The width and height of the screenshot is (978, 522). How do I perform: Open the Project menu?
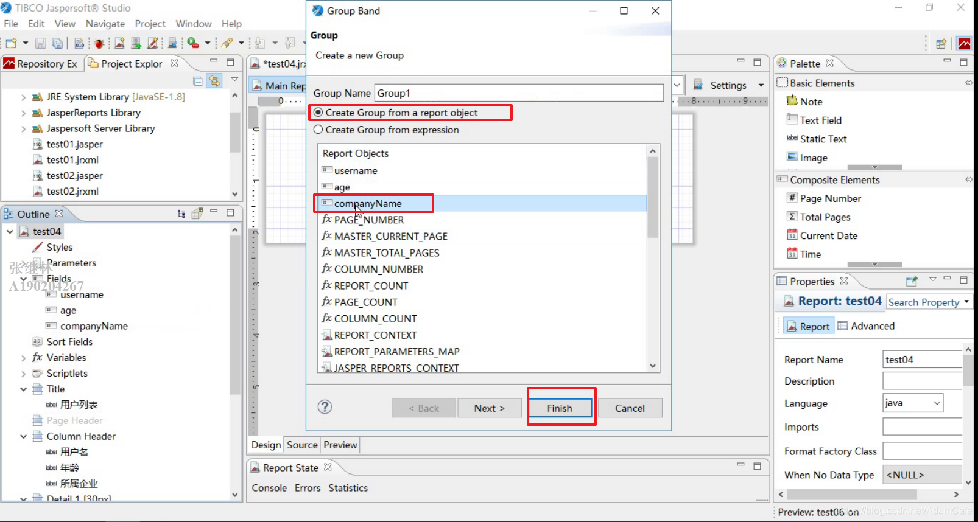150,24
